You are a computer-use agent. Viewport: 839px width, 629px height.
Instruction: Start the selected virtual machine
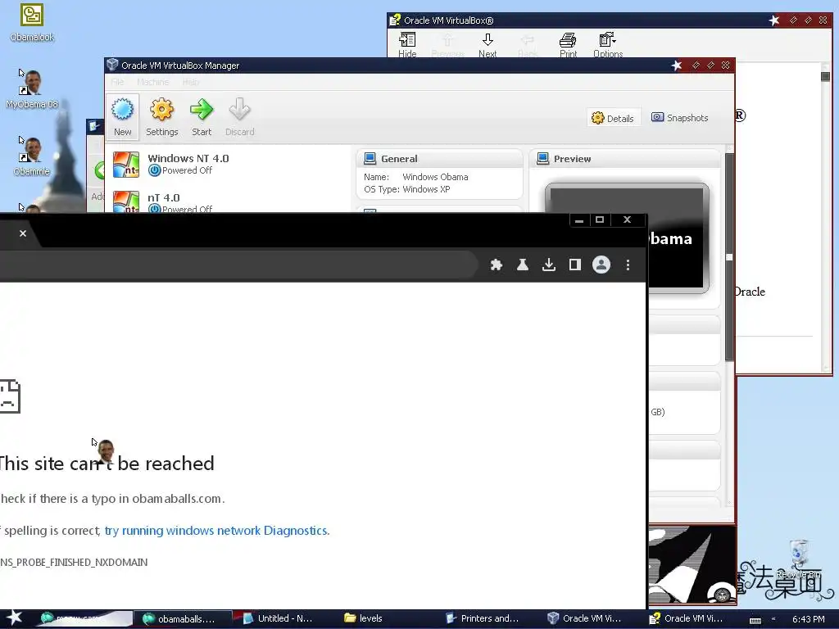(x=202, y=116)
